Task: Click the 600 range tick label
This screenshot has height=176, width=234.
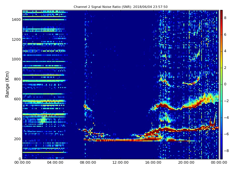Action: 18,99
